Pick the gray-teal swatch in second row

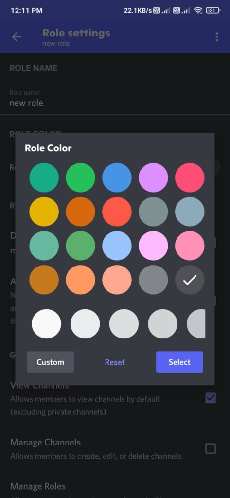click(x=154, y=212)
